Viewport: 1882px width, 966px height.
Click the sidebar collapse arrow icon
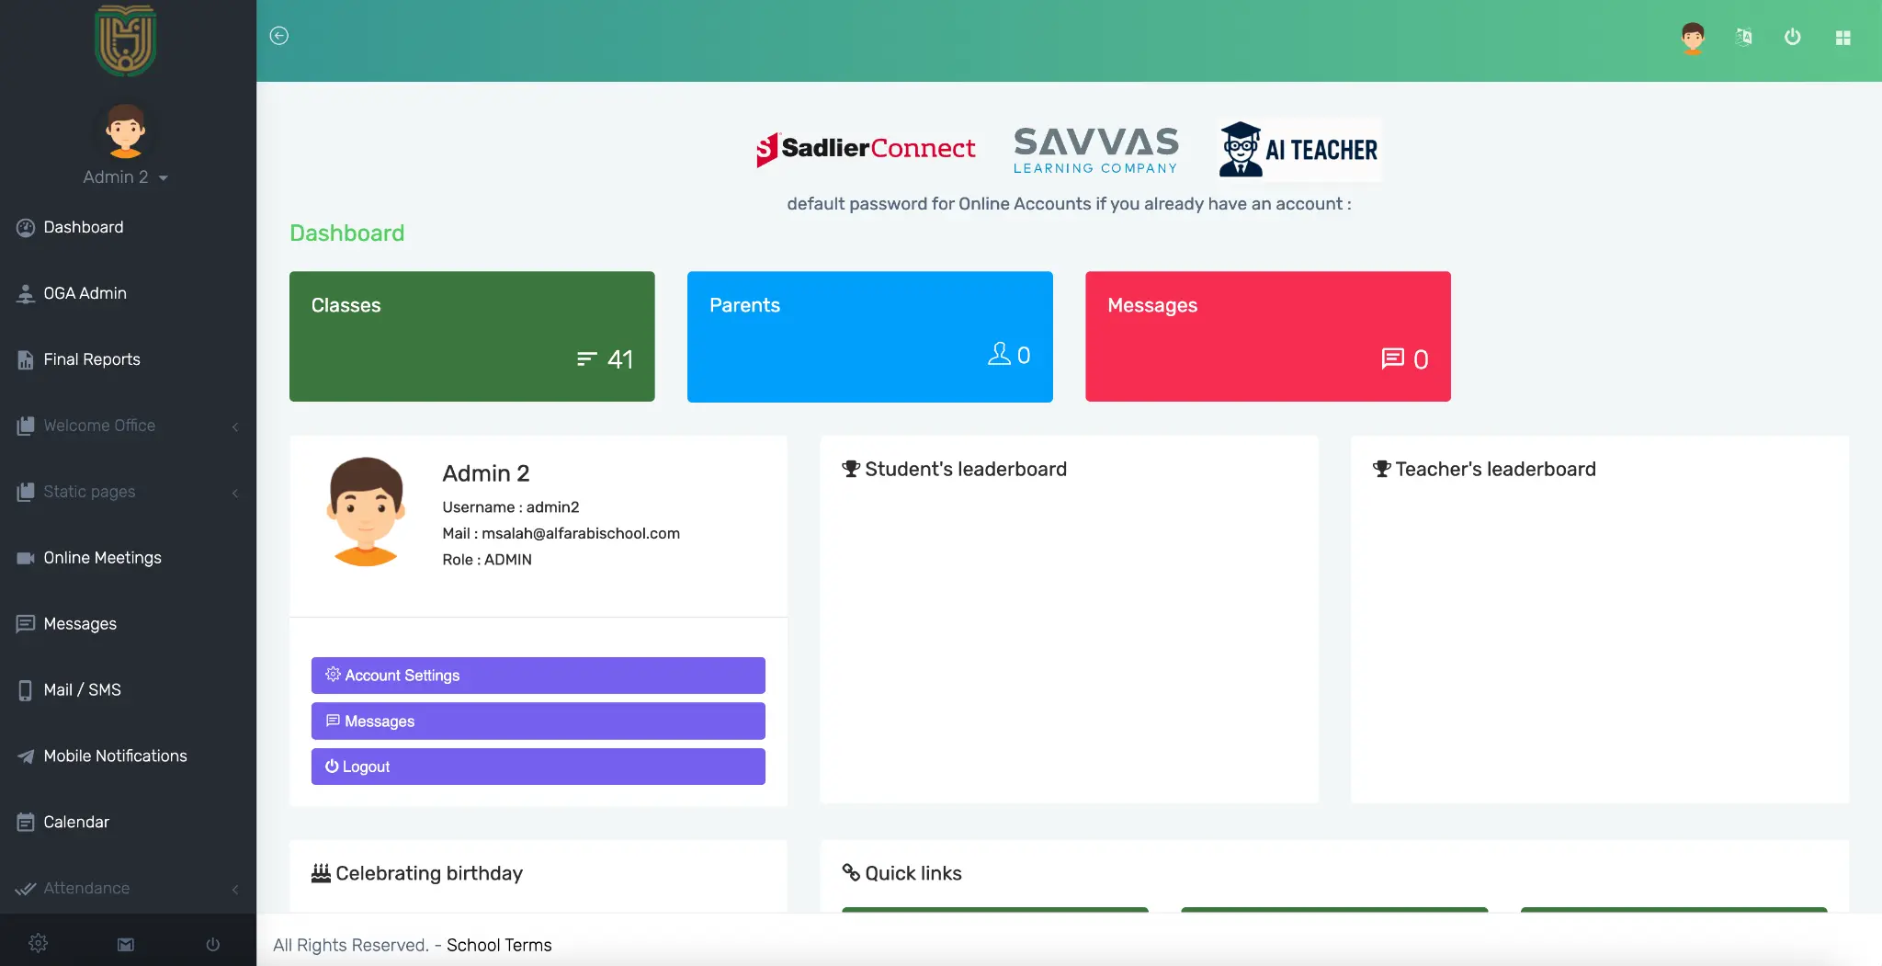click(x=279, y=36)
